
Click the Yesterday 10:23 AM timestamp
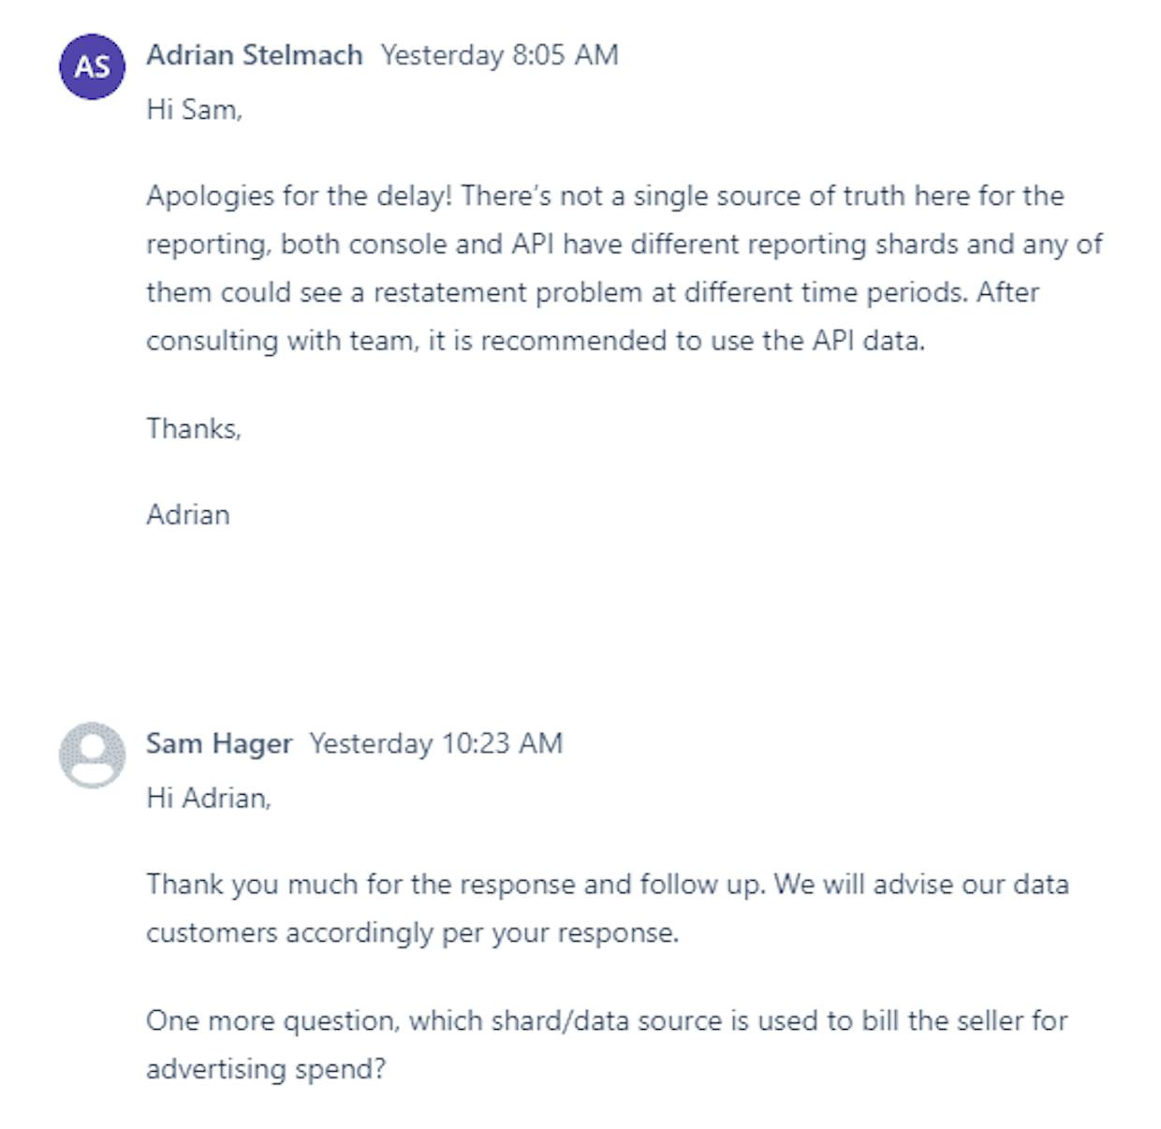436,743
